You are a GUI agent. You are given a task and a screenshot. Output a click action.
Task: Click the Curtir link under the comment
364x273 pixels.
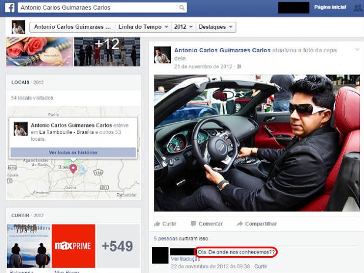pyautogui.click(x=261, y=266)
